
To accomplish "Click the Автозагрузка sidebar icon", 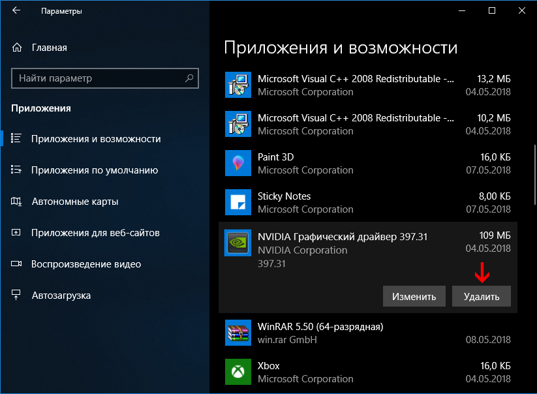I will (17, 295).
